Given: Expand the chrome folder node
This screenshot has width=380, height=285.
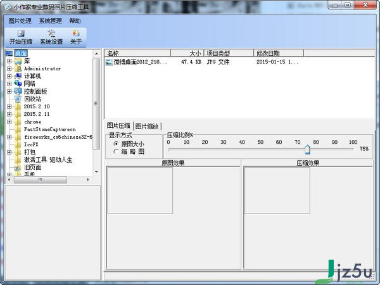Looking at the screenshot, I should click(x=9, y=122).
